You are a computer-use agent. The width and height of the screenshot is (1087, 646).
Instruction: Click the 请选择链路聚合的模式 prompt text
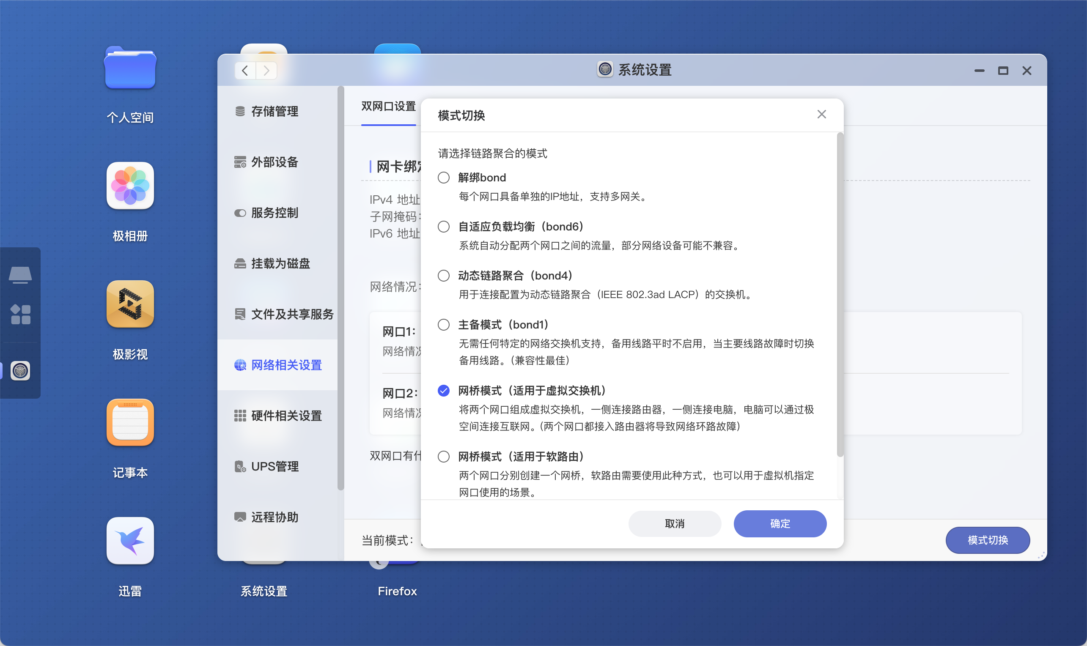point(493,153)
